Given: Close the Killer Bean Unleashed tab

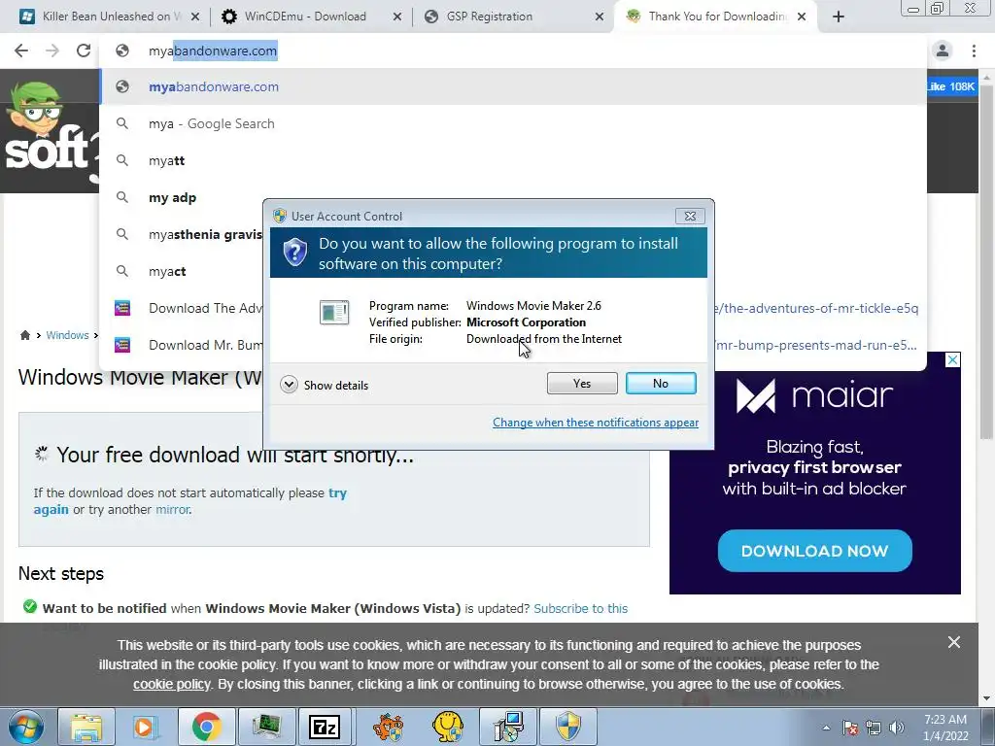Looking at the screenshot, I should point(195,17).
